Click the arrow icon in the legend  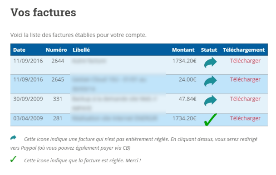[13, 138]
